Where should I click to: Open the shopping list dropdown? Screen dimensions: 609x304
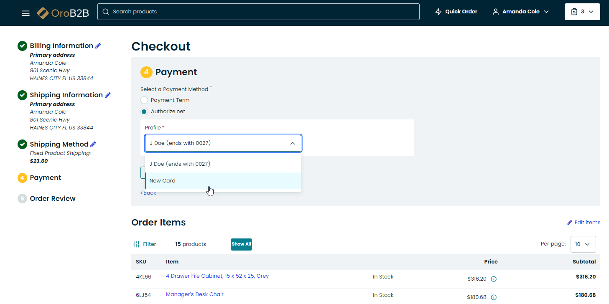[582, 12]
